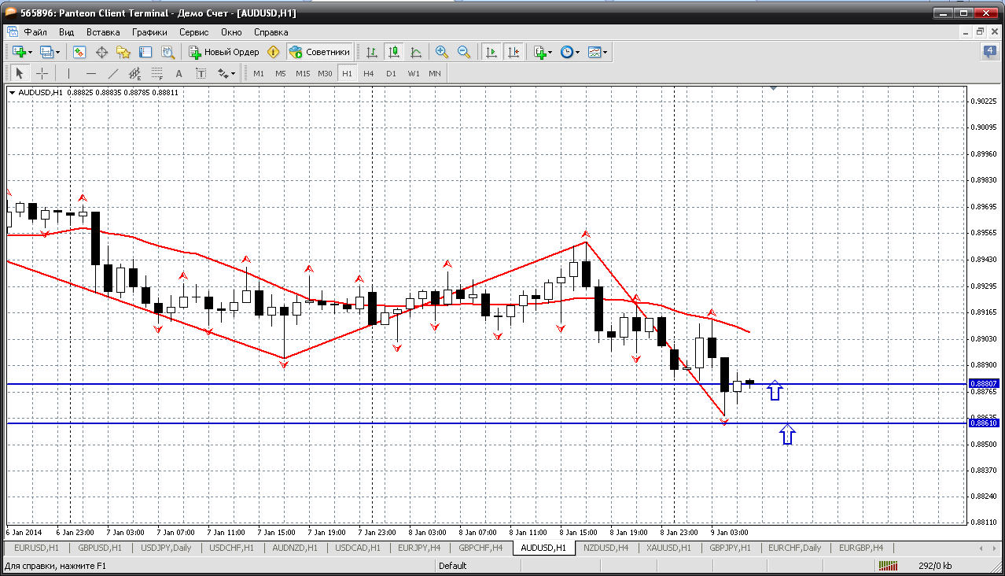
Task: Click the 0.88610 price level label
Action: tap(985, 423)
